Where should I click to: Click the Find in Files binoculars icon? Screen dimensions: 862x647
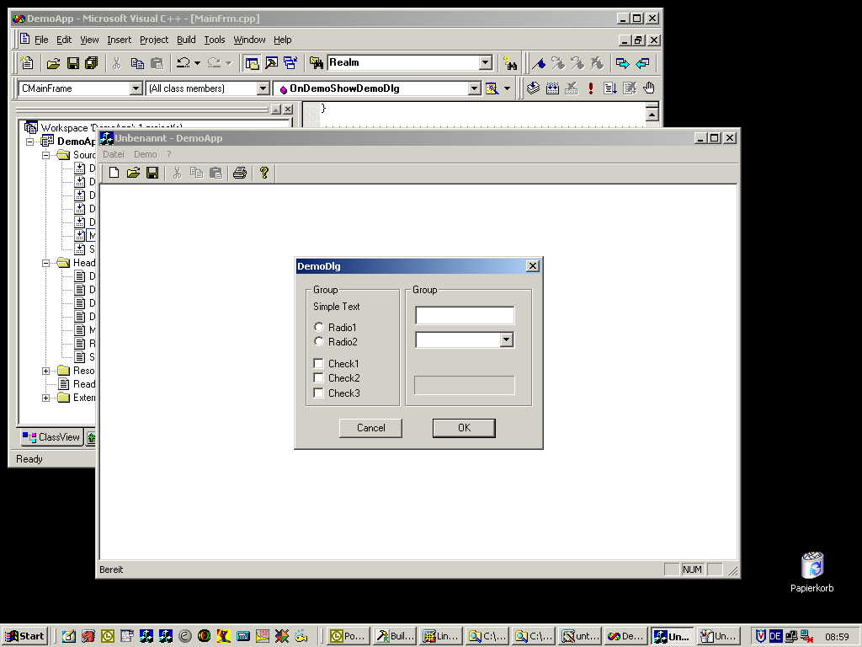point(509,63)
